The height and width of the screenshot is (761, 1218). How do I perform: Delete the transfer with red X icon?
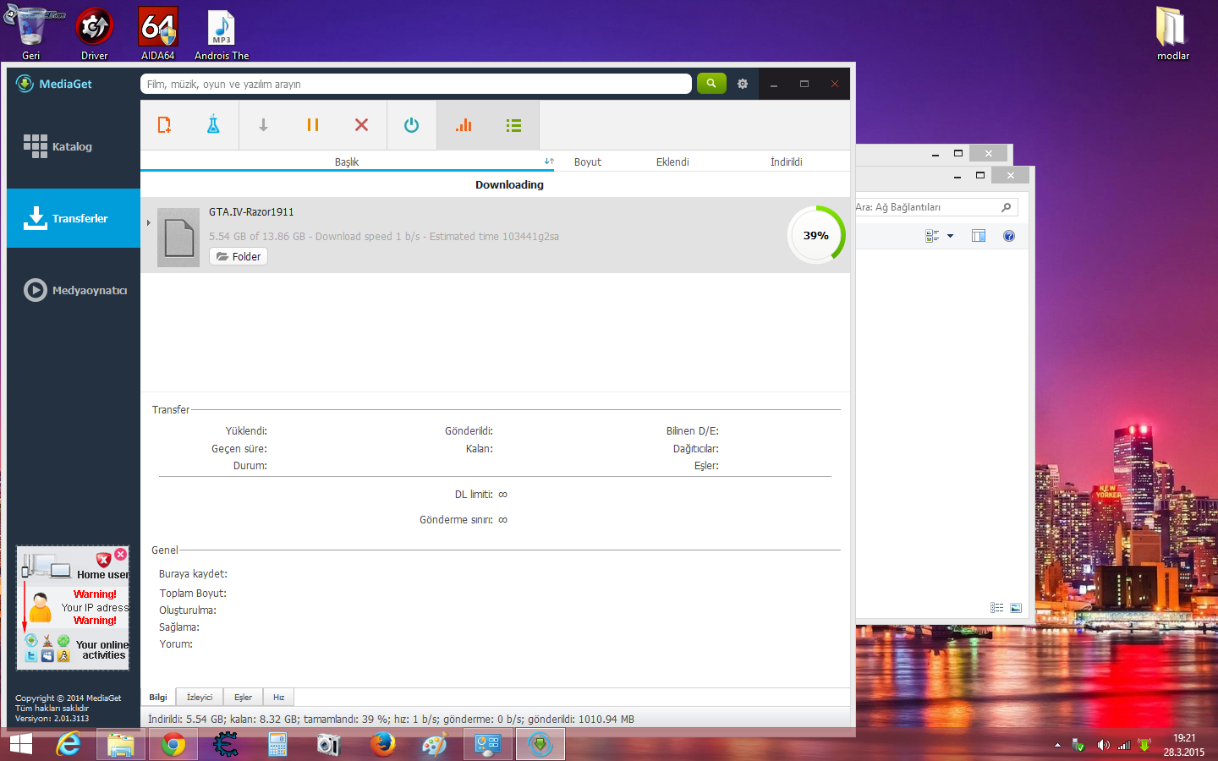[361, 125]
